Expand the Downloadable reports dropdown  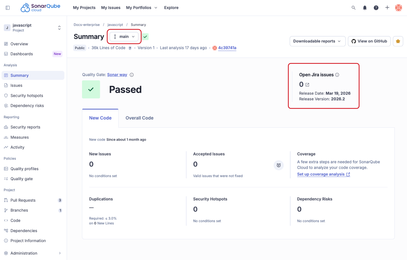317,41
